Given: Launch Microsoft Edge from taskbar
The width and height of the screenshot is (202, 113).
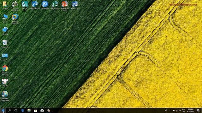Looking at the screenshot, I should [22, 110].
